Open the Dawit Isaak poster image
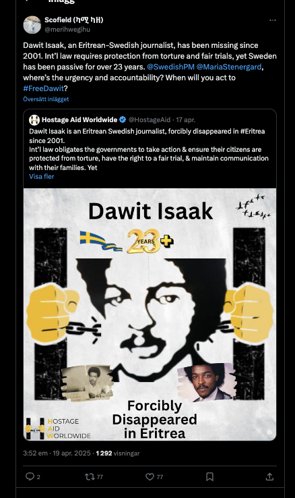Image resolution: width=295 pixels, height=498 pixels. click(150, 314)
